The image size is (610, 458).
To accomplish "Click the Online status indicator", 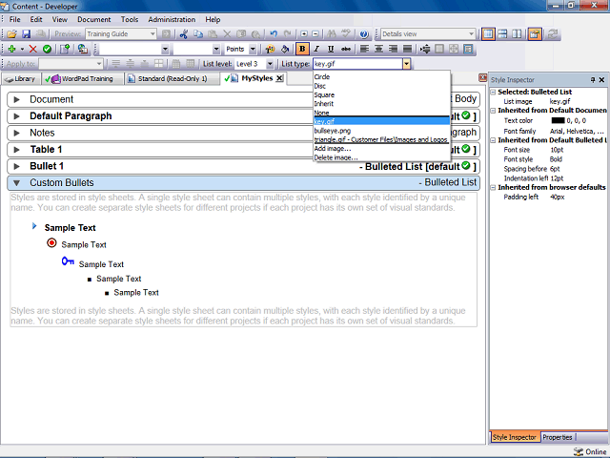I will [590, 451].
